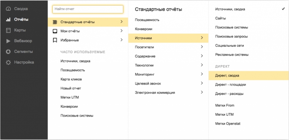Select Мои отчёты menu row
289x140 pixels.
tap(88, 31)
